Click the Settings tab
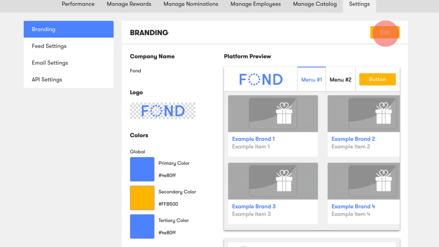The image size is (439, 247). 359,4
